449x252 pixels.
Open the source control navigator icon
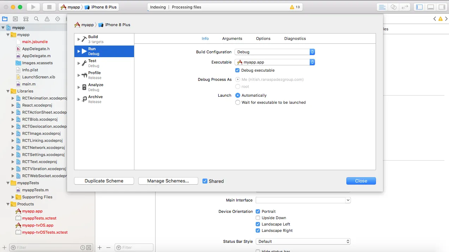[x=15, y=19]
